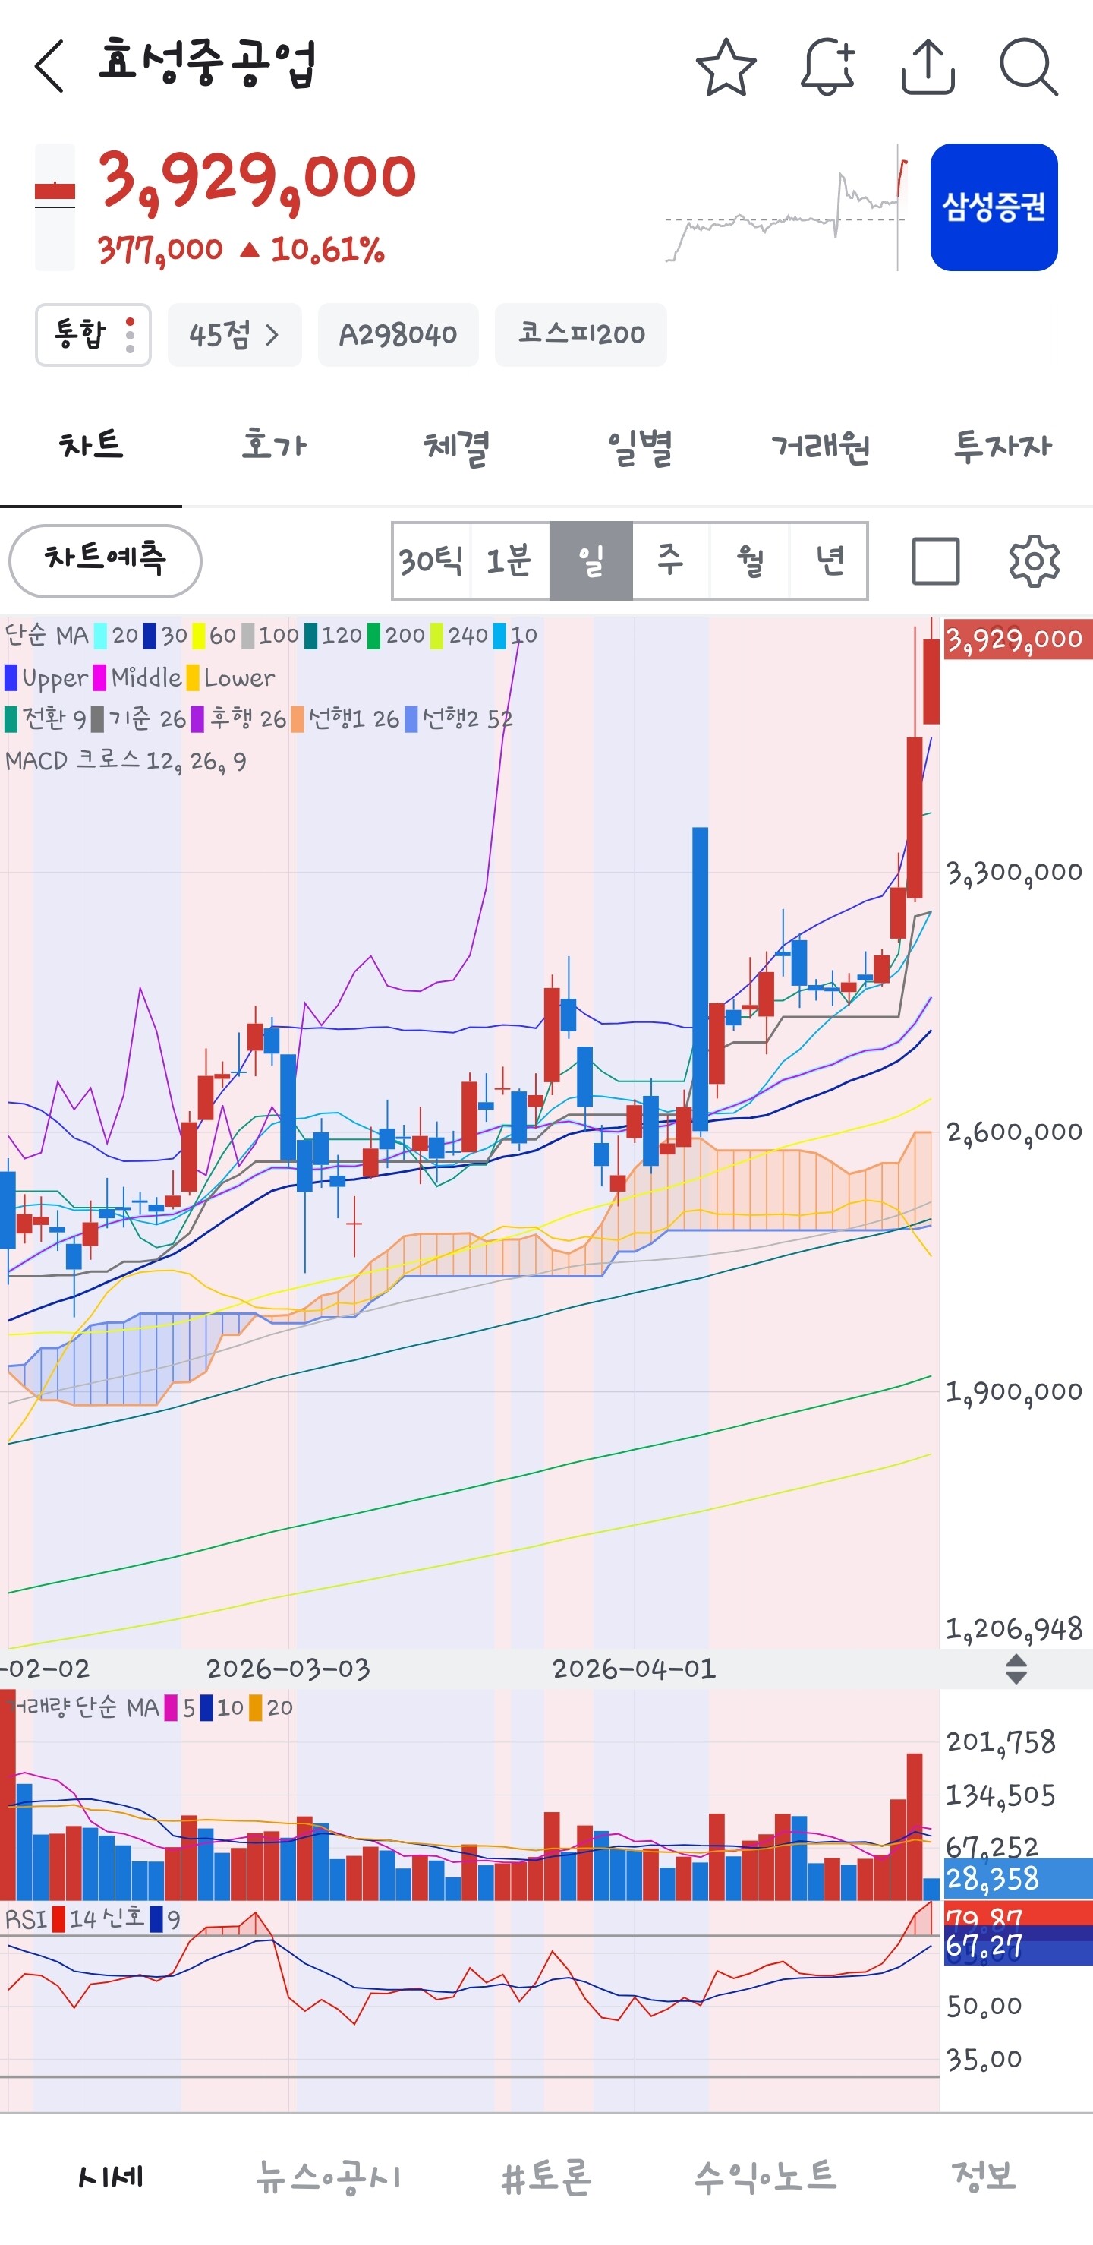The height and width of the screenshot is (2245, 1093).
Task: Select the 일 daily chart interval
Action: point(591,561)
